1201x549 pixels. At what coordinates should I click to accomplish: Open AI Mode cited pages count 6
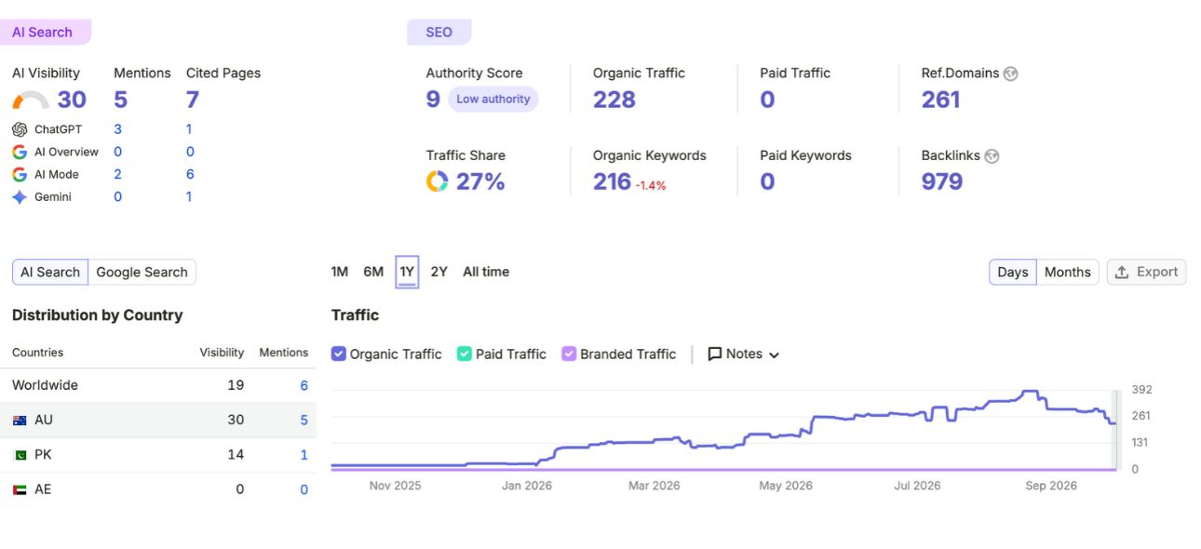coord(190,174)
